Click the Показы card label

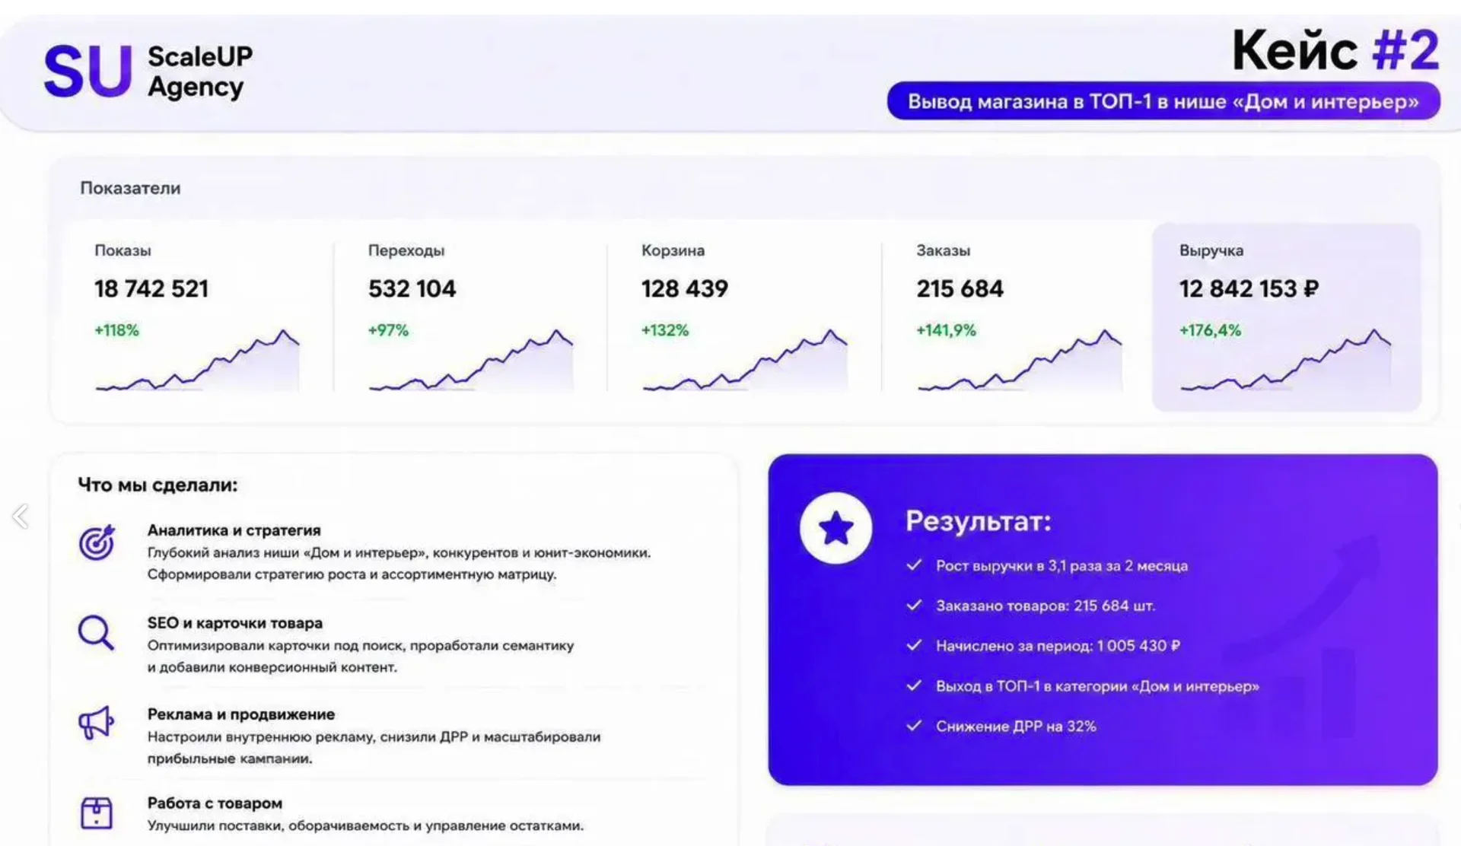[123, 250]
